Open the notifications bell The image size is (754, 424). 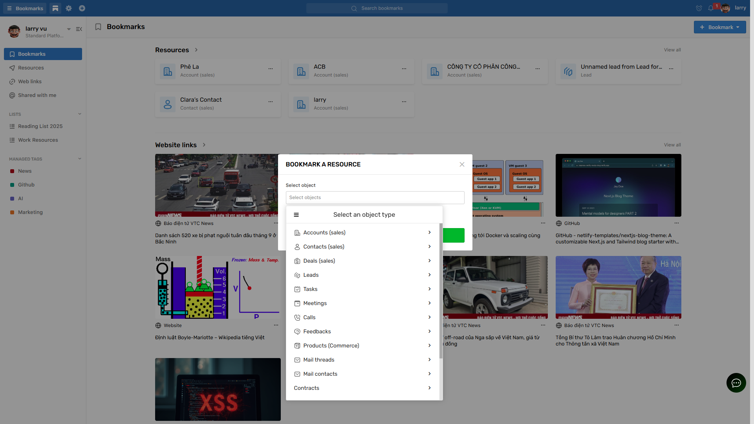click(x=710, y=8)
